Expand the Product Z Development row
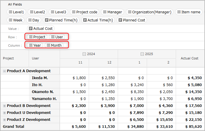 tap(4, 120)
